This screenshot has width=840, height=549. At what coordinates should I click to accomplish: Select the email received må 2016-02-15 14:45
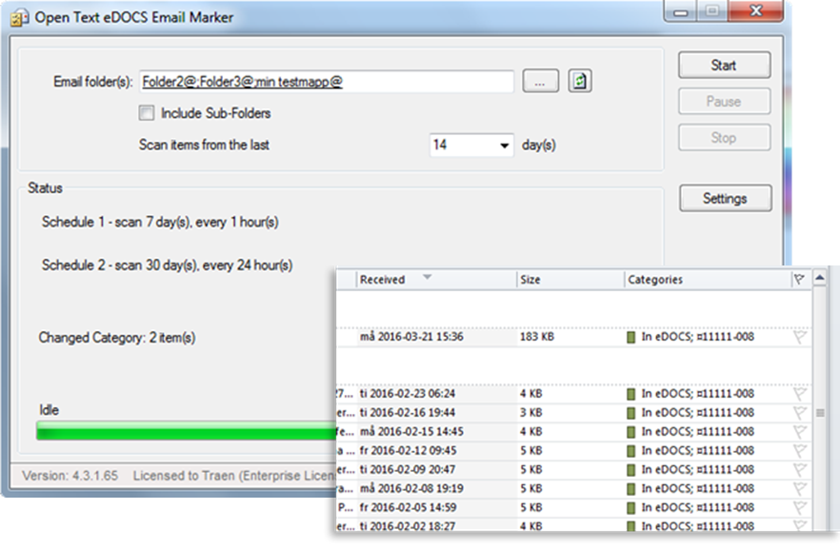pyautogui.click(x=573, y=432)
